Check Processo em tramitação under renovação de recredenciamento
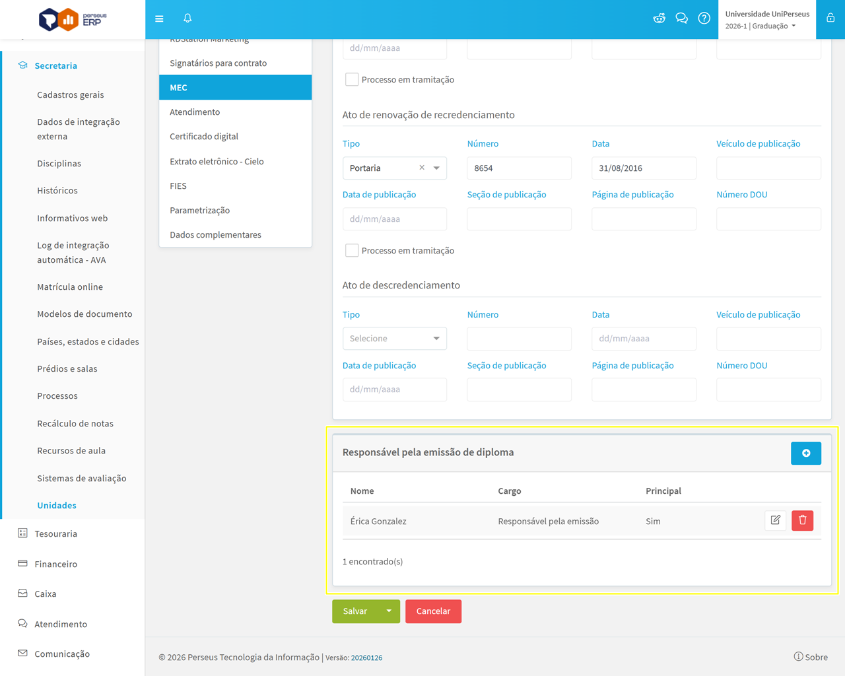The image size is (845, 676). tap(352, 251)
